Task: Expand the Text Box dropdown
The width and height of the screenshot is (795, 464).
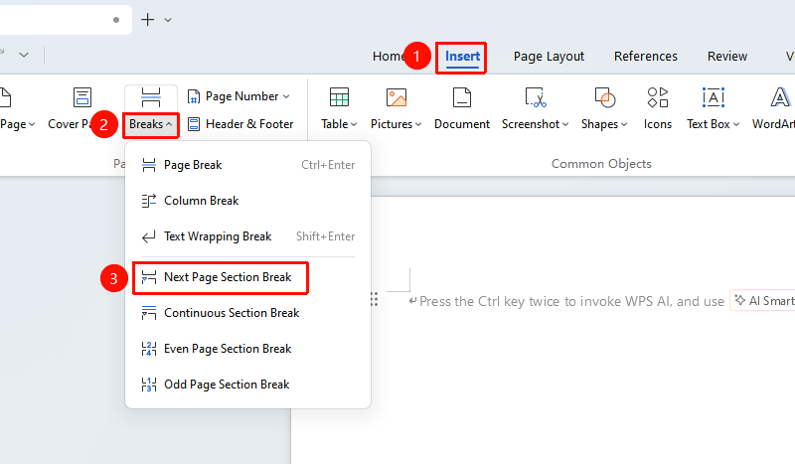Action: [736, 124]
